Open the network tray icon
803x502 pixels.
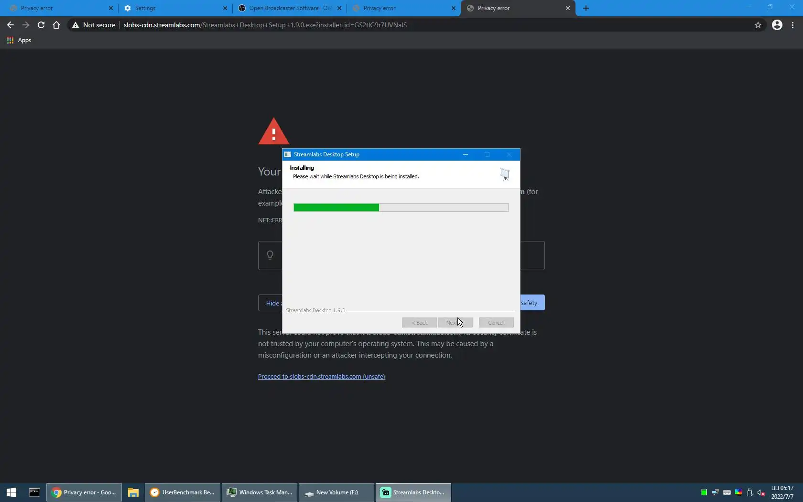[716, 492]
